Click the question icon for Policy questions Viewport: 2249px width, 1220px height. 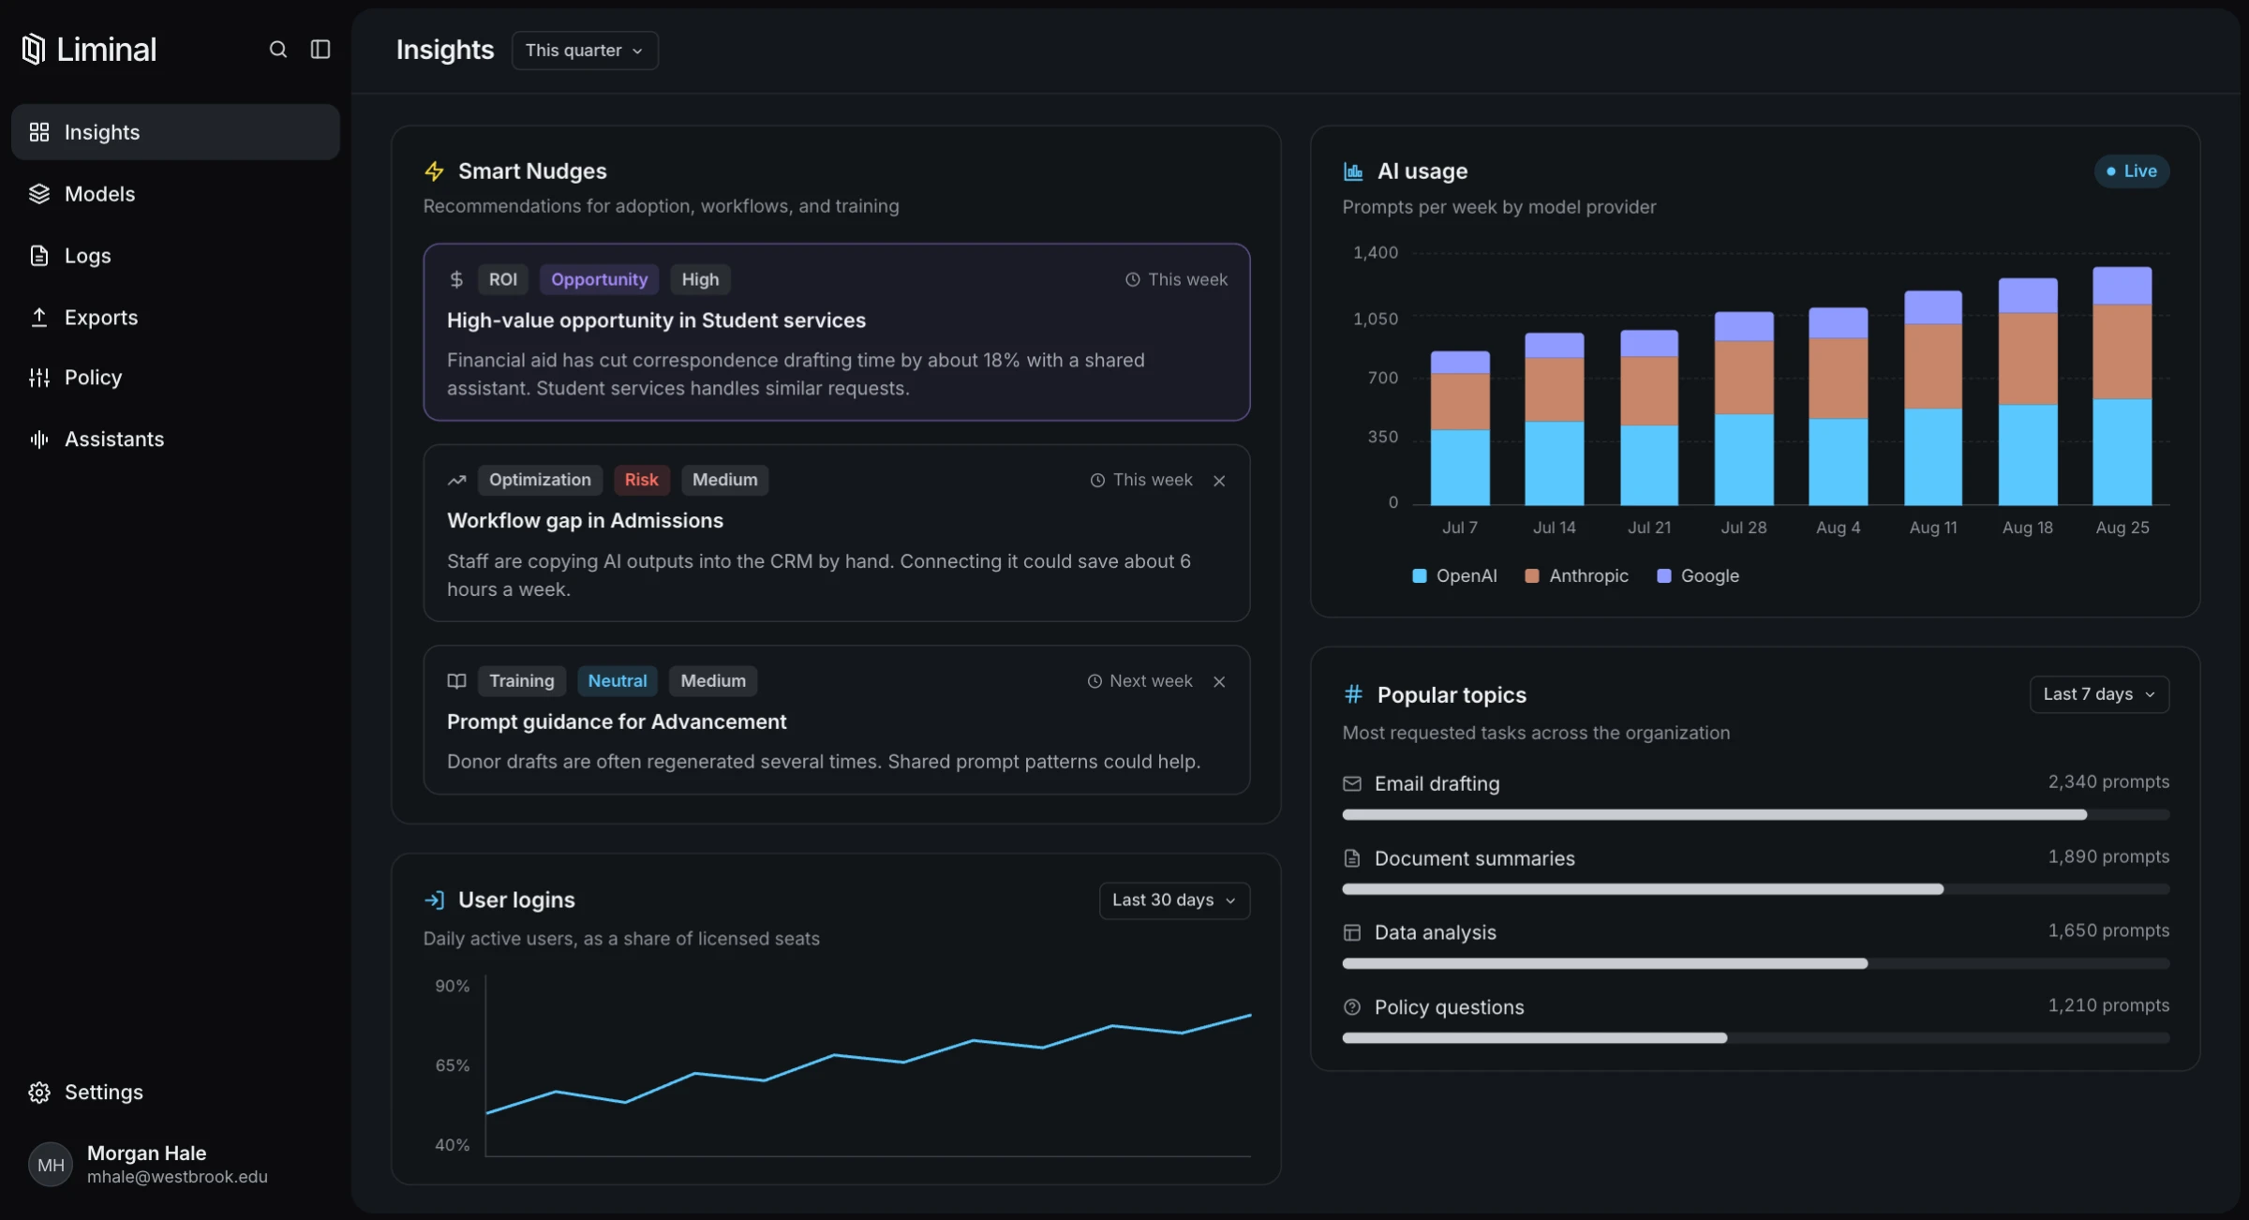[1351, 1007]
